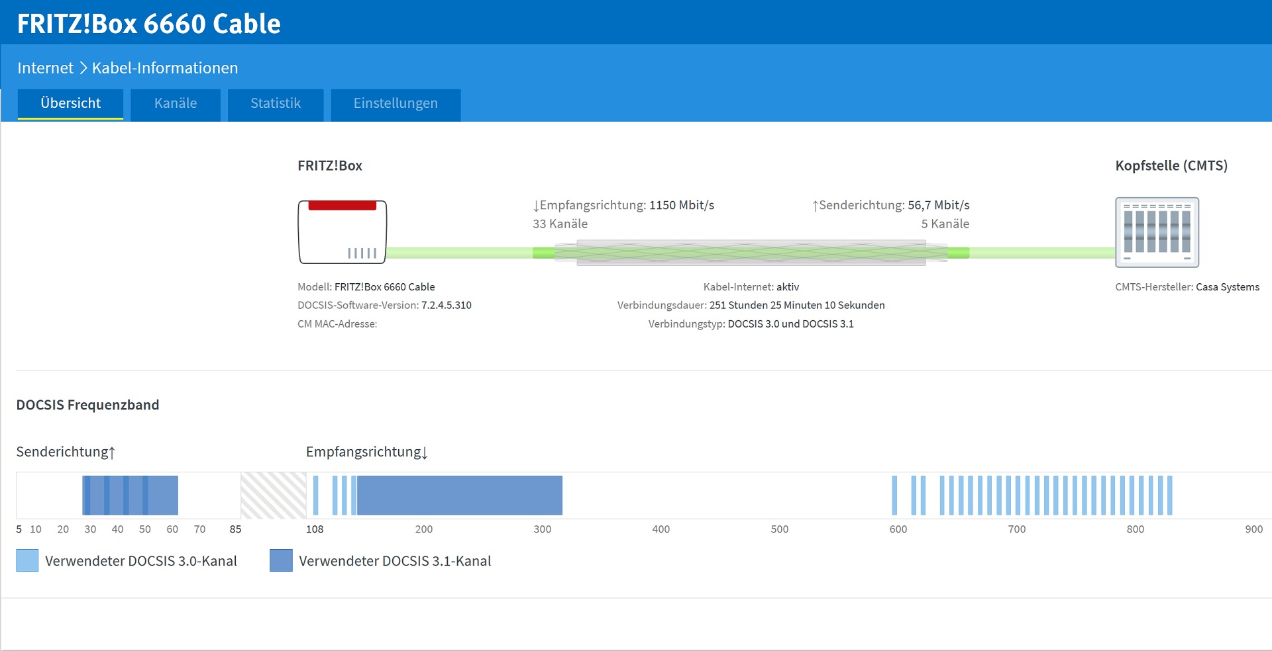The image size is (1272, 651).
Task: Click the Verbindungstyp DOCSIS 3.0 und 3.1 text
Action: click(751, 324)
